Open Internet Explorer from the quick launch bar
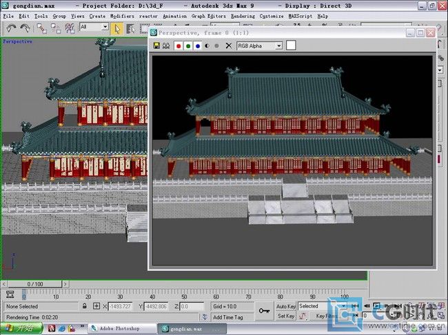Screen dimensions: 448x335 62,328
